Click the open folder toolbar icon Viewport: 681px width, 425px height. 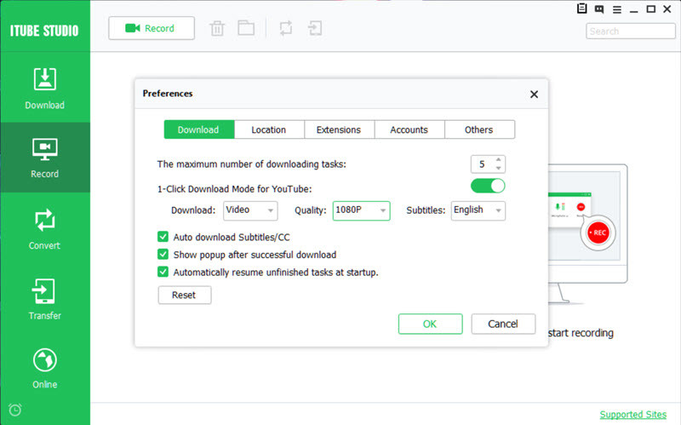(246, 28)
